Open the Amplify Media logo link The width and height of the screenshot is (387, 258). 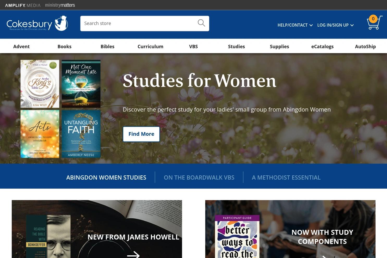23,5
